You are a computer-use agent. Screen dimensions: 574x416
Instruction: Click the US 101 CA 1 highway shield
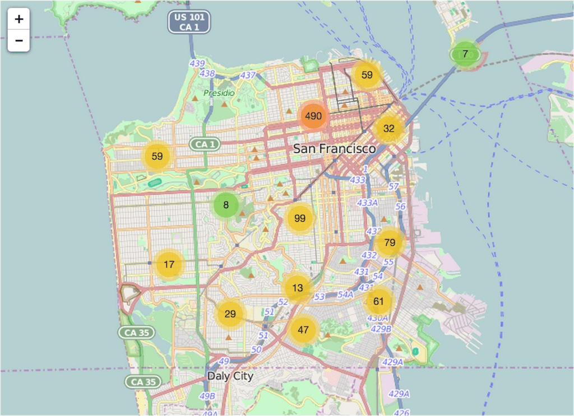189,22
